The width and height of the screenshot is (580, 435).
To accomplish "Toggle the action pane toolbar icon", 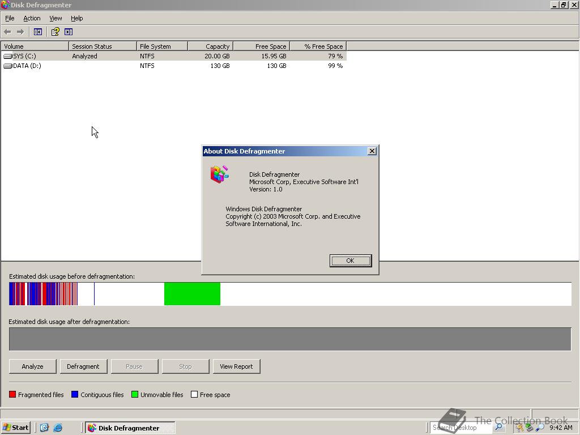I will pos(69,32).
